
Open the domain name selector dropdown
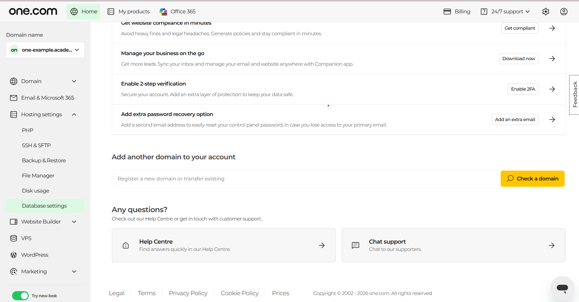pos(45,50)
